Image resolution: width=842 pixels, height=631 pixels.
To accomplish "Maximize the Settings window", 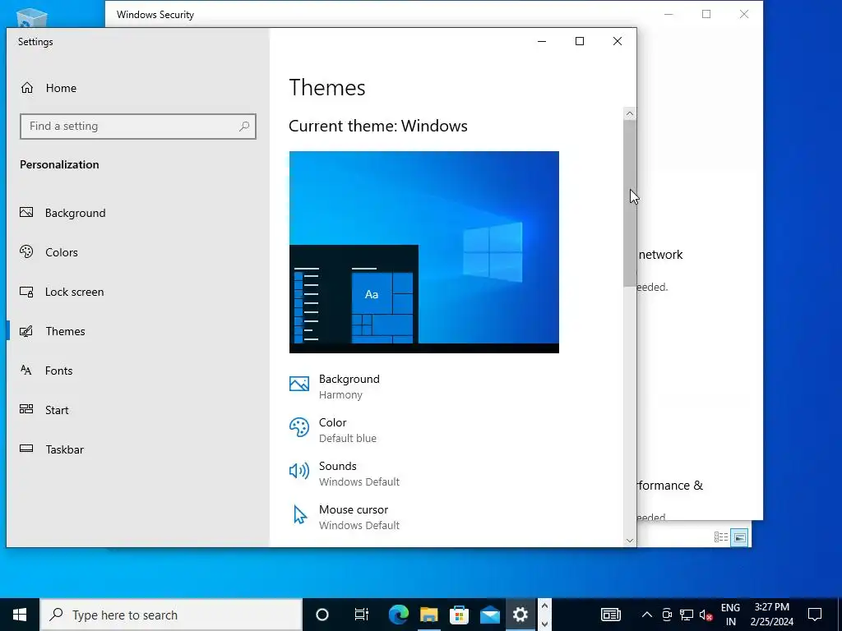I will pyautogui.click(x=580, y=41).
